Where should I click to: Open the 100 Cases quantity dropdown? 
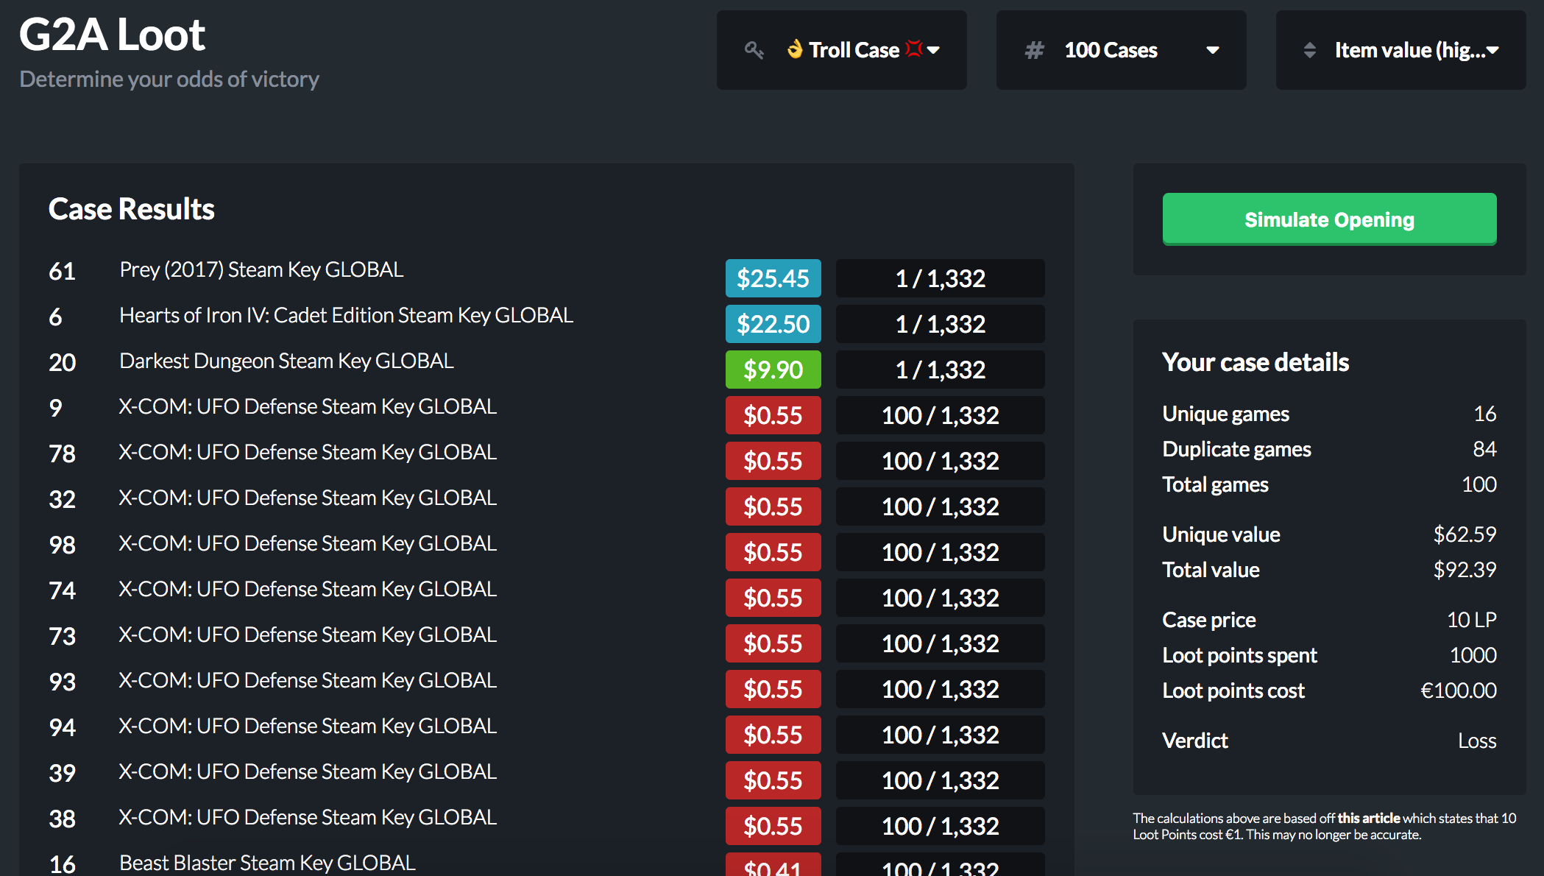[1122, 50]
